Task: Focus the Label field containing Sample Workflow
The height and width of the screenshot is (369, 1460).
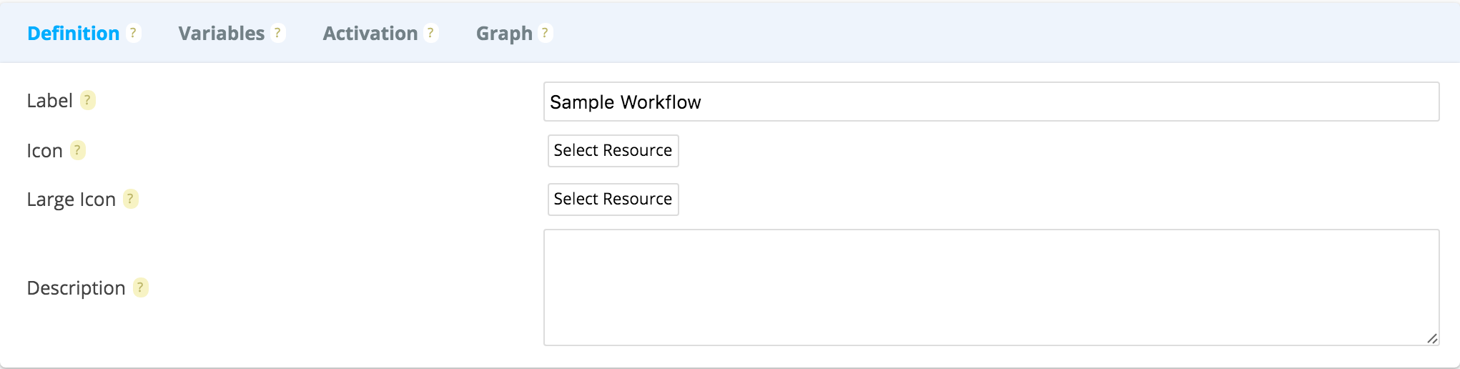Action: pyautogui.click(x=991, y=102)
